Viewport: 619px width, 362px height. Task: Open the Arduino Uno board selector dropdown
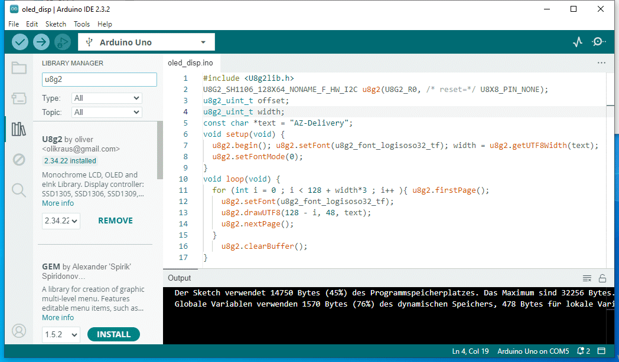(146, 42)
